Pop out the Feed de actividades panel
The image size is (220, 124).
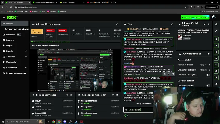click(x=71, y=95)
